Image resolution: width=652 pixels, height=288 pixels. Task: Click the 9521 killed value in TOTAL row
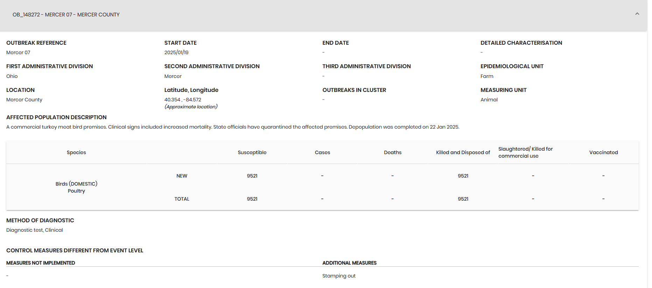463,199
